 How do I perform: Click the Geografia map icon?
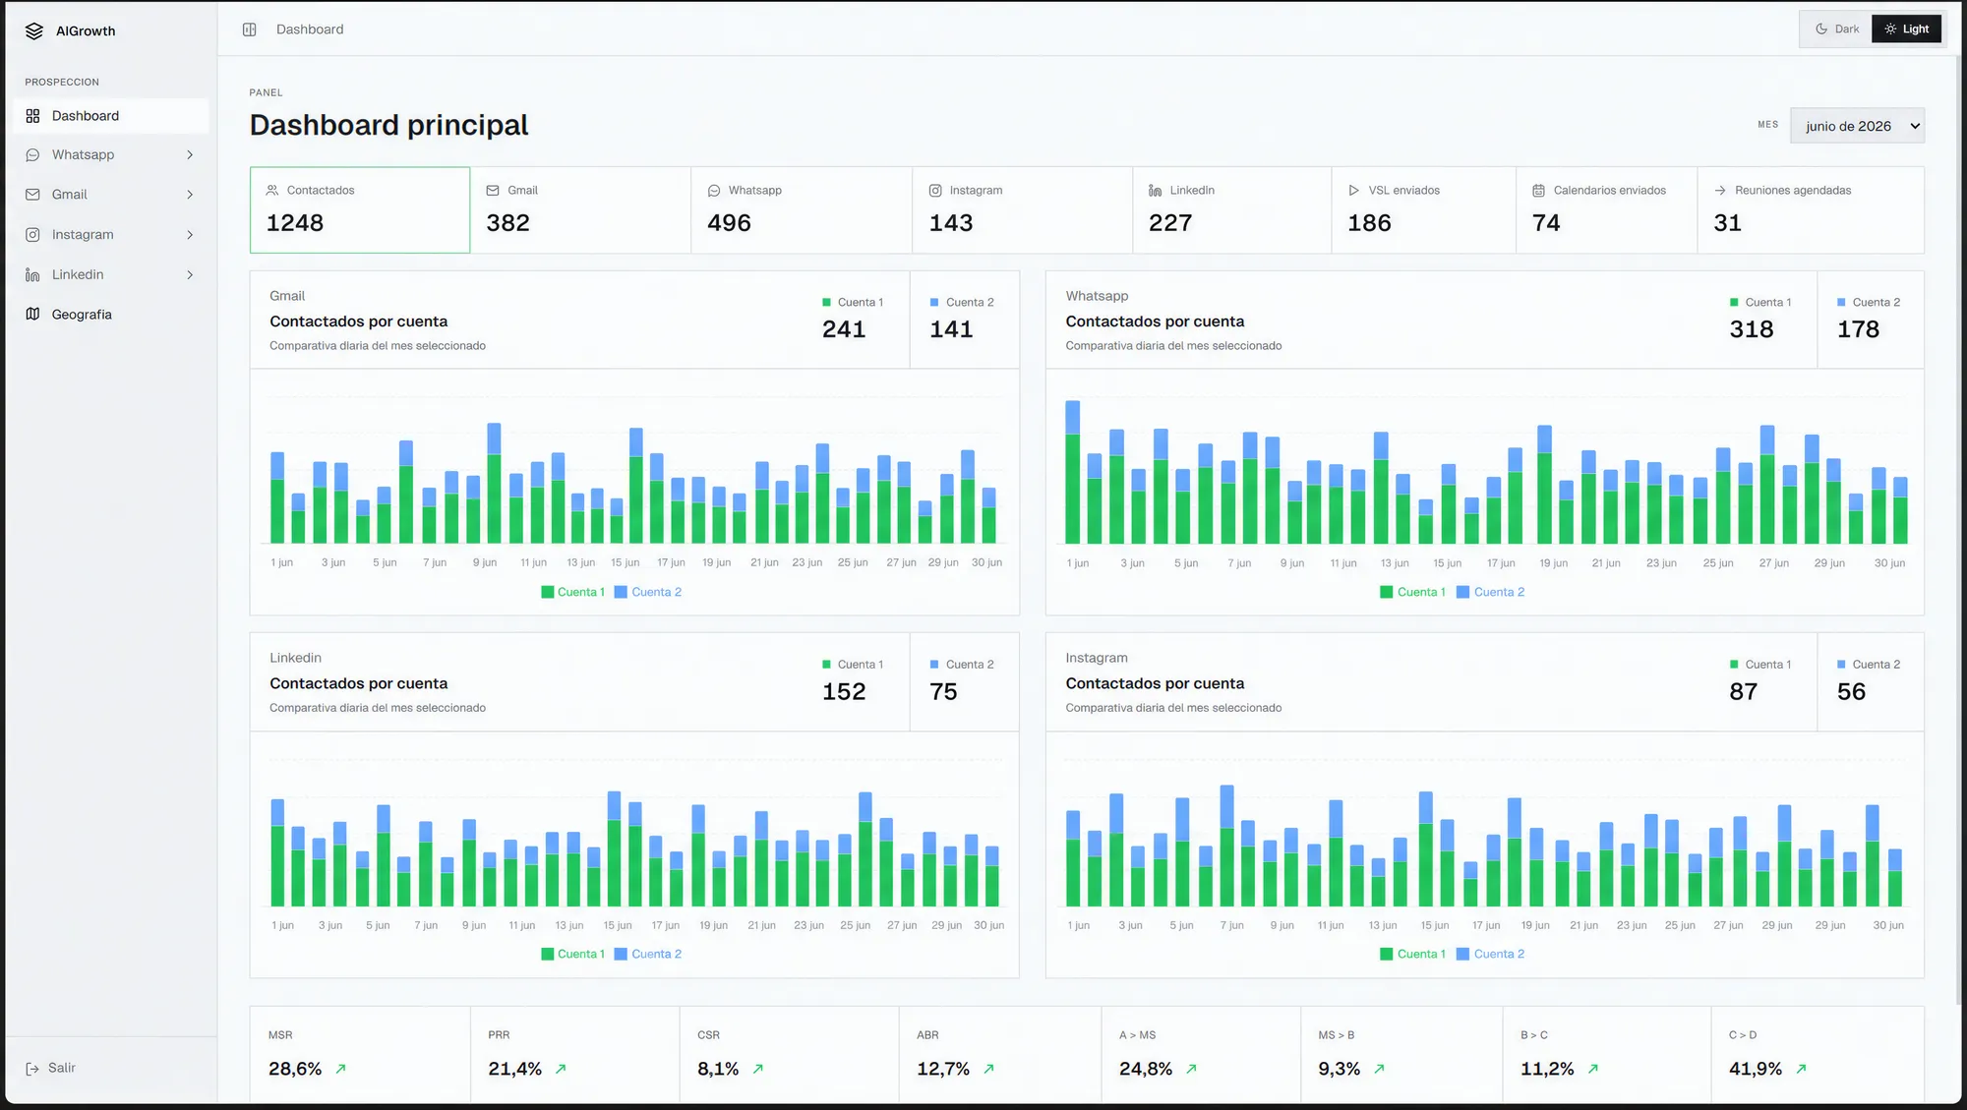tap(32, 315)
